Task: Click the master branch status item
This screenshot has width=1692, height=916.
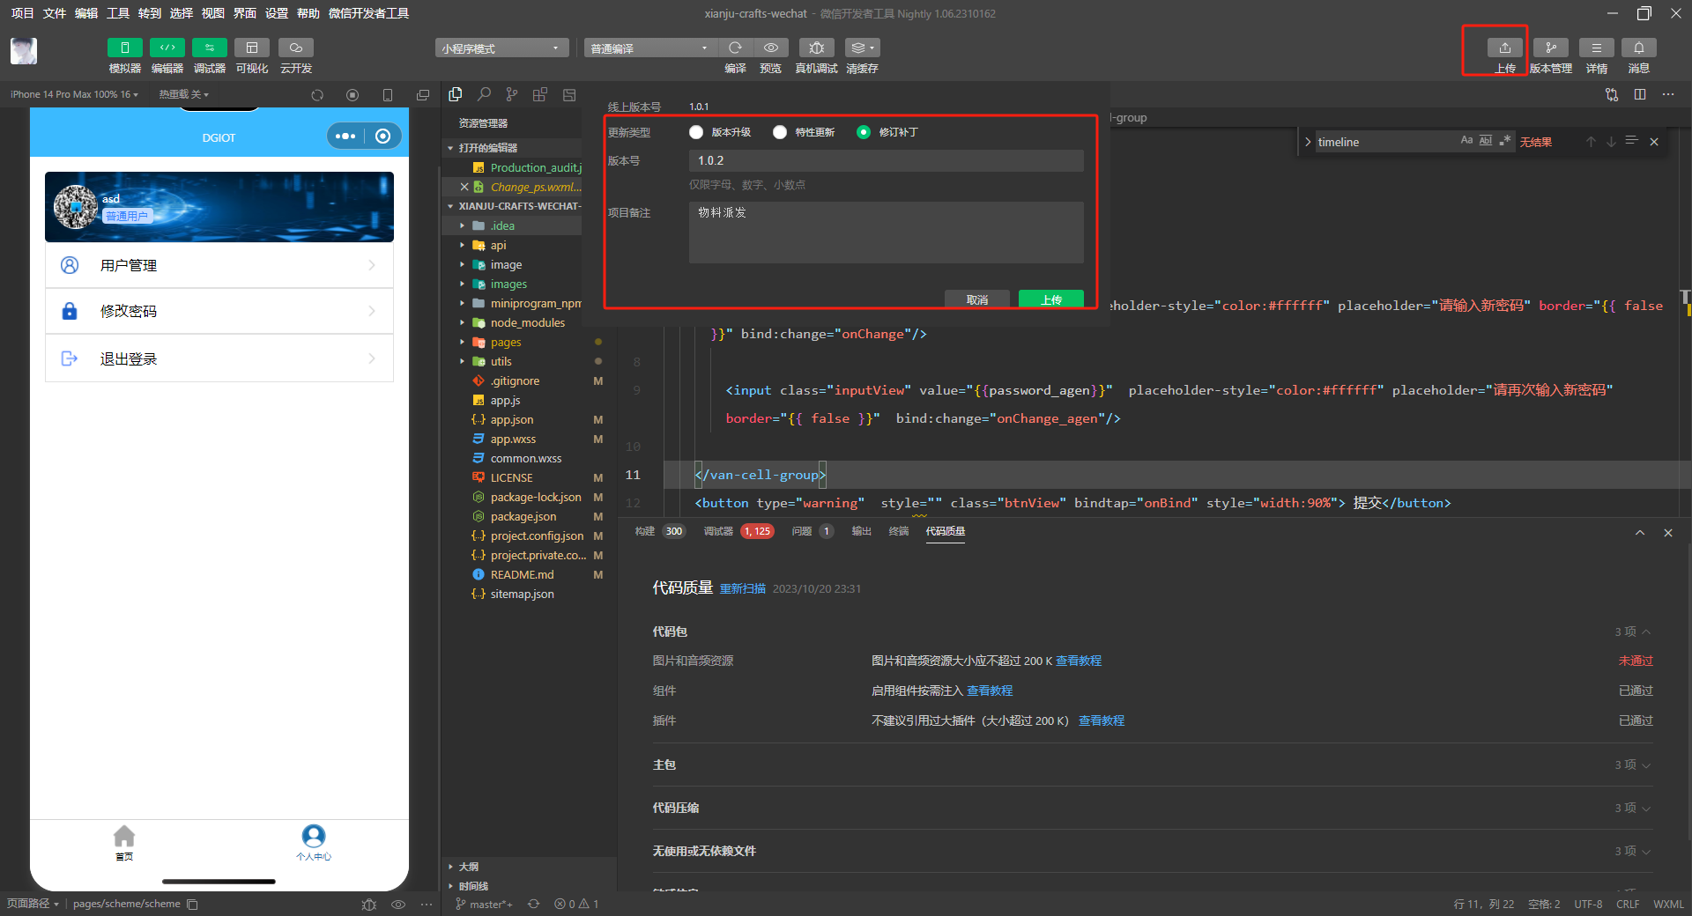Action: (x=484, y=904)
